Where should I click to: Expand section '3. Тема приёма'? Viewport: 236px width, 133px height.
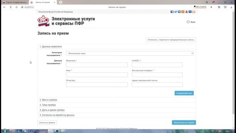point(48,105)
